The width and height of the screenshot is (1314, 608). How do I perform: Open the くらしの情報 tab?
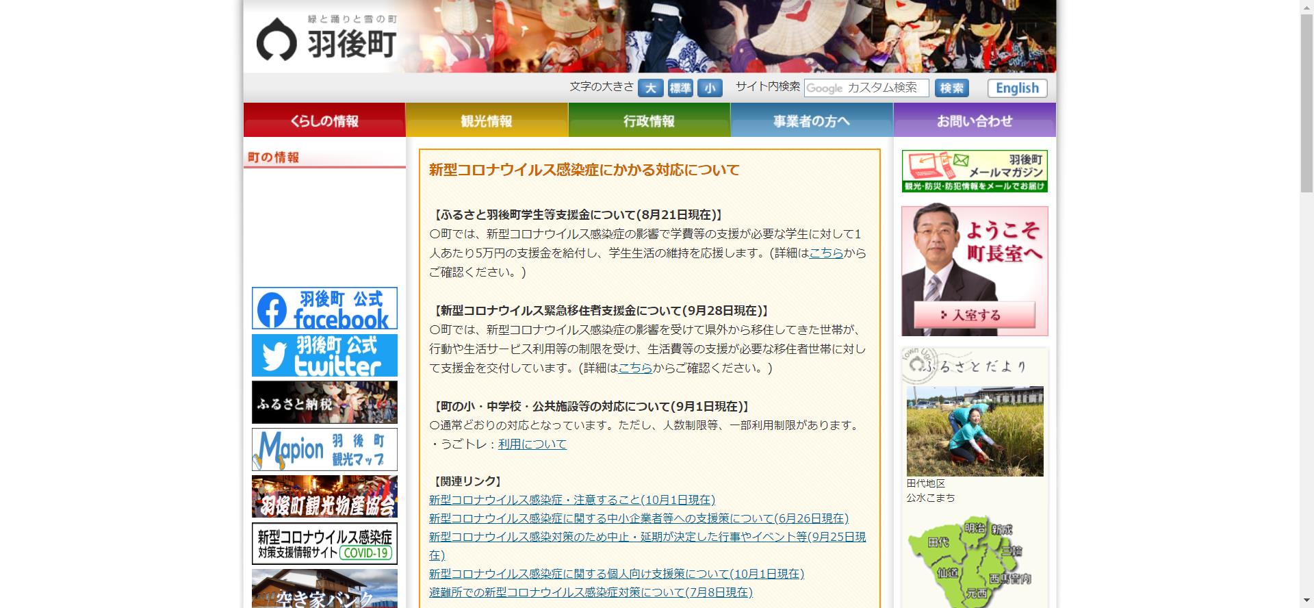324,121
